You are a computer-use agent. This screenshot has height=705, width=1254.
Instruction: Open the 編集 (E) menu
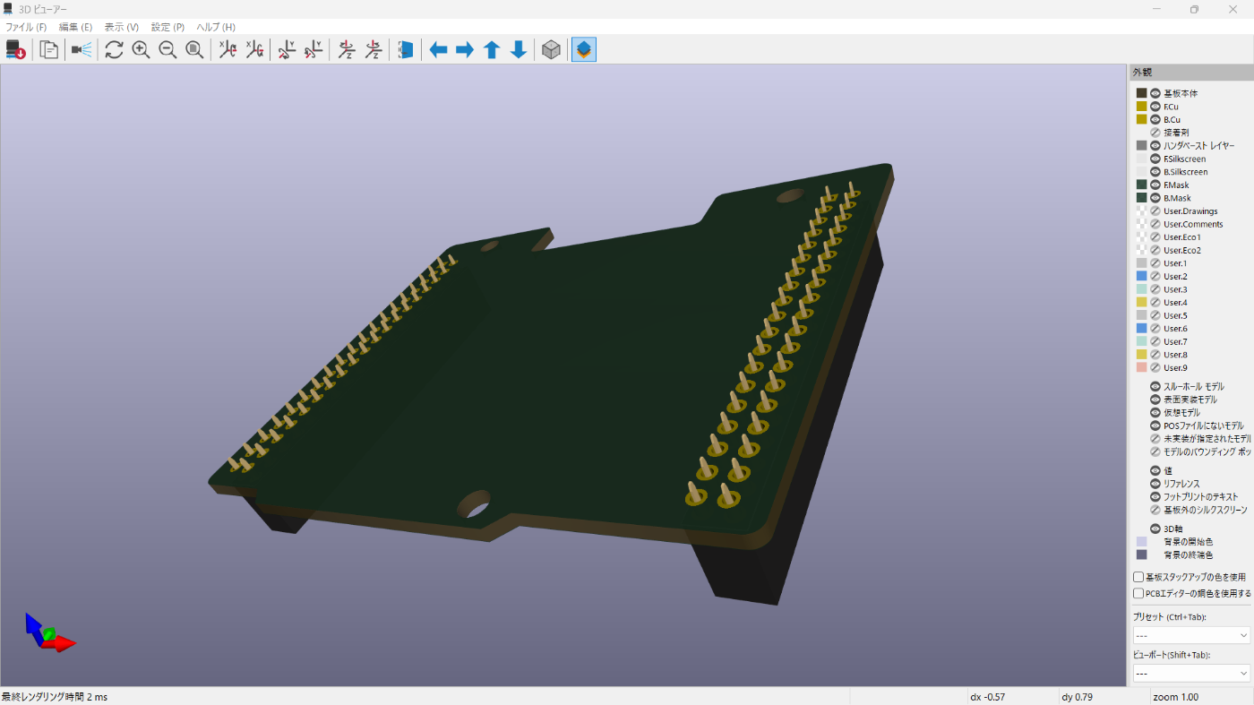[x=75, y=27]
